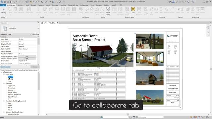Activate the highlighted Area tool
Screen dimensions: 212x119
point(133,10)
